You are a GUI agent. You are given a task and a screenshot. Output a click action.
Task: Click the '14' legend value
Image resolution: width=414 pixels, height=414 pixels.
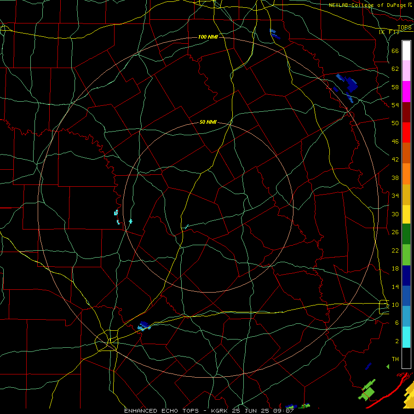coord(395,287)
